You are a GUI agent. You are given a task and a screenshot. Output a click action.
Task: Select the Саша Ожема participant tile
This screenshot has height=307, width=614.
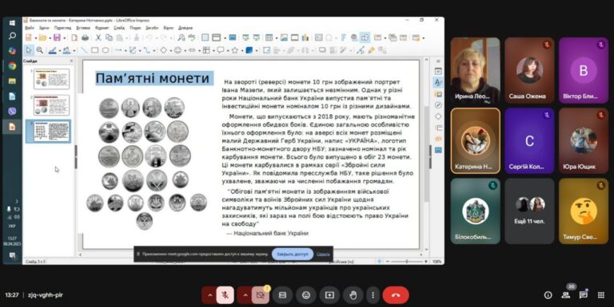pyautogui.click(x=529, y=70)
